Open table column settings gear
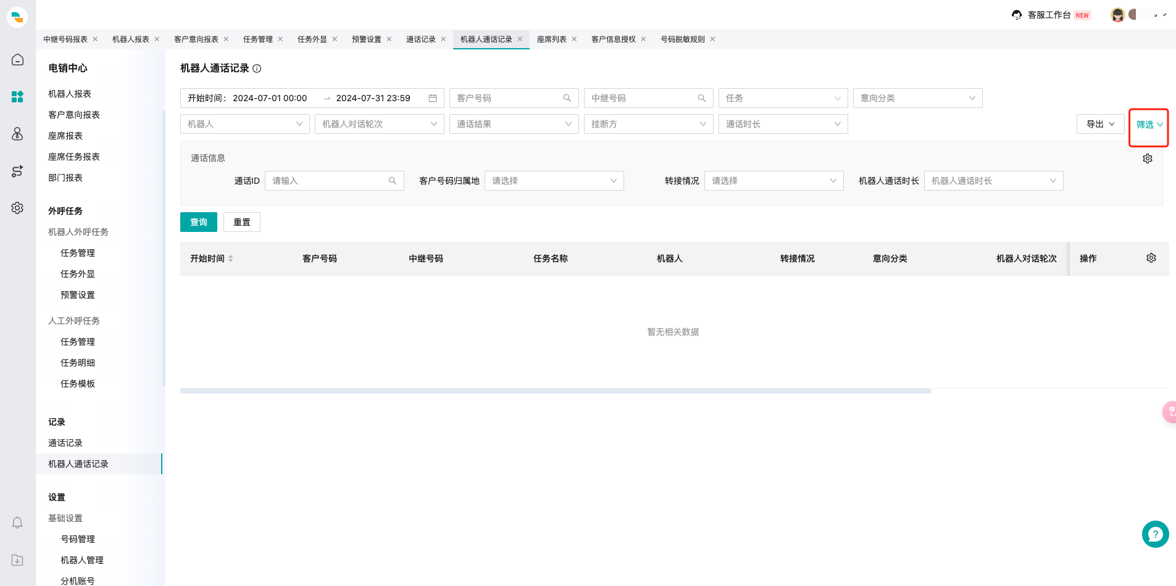The width and height of the screenshot is (1176, 586). [x=1151, y=258]
